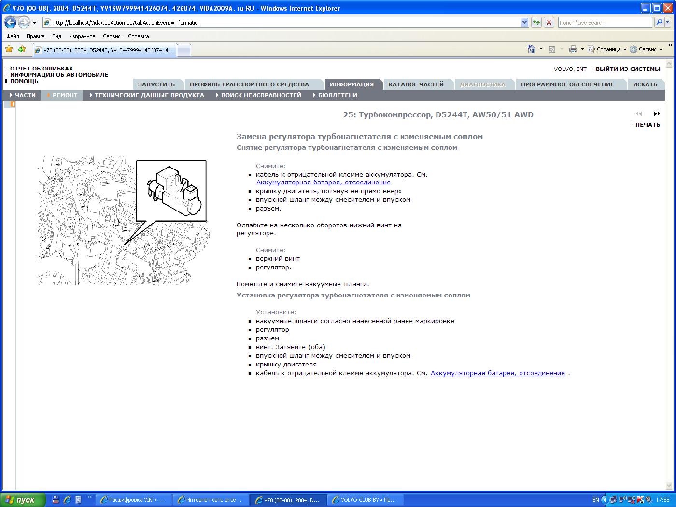676x507 pixels.
Task: Open the Страница dropdown menu
Action: [607, 49]
